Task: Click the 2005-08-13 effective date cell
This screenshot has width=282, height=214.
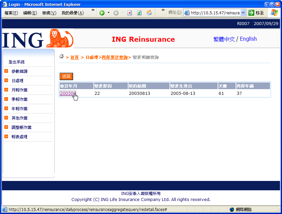Action: pos(183,93)
